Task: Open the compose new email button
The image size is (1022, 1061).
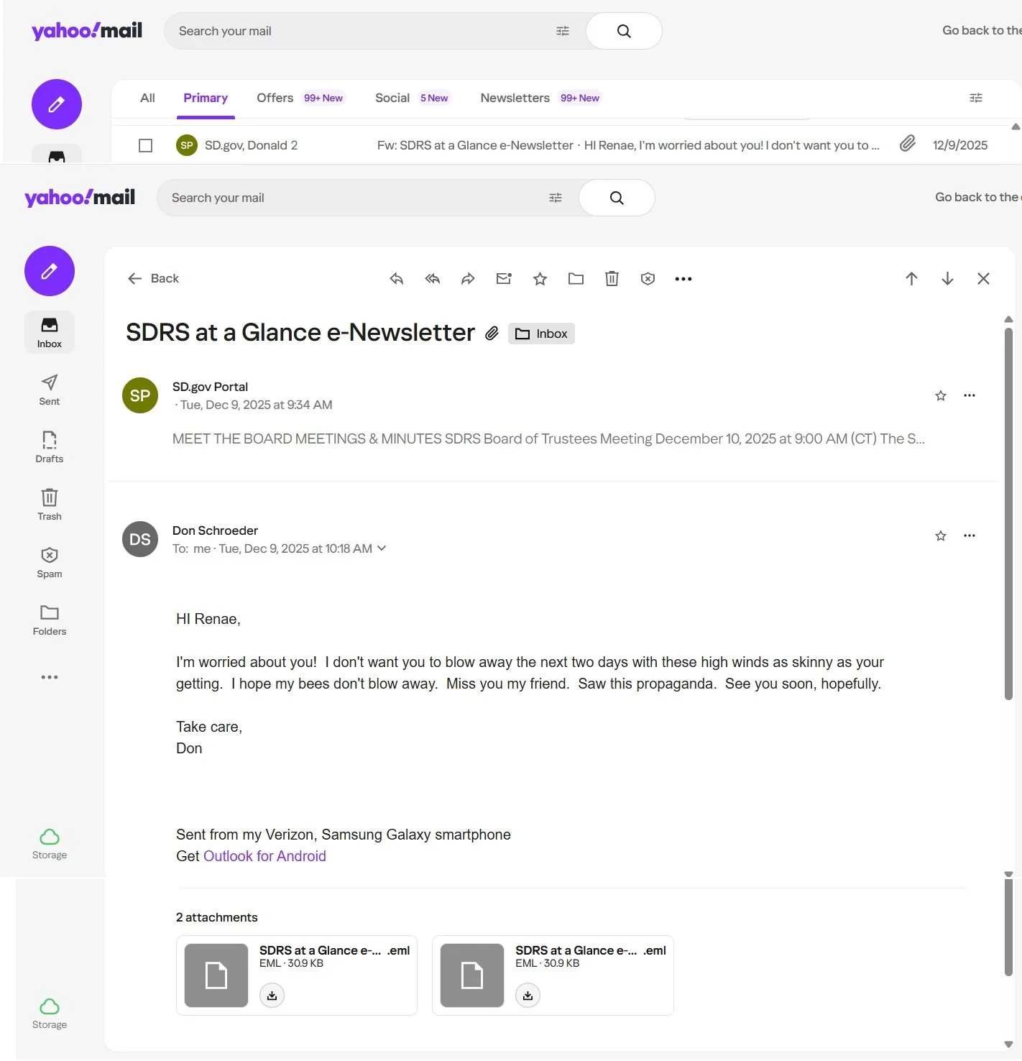Action: (x=49, y=271)
